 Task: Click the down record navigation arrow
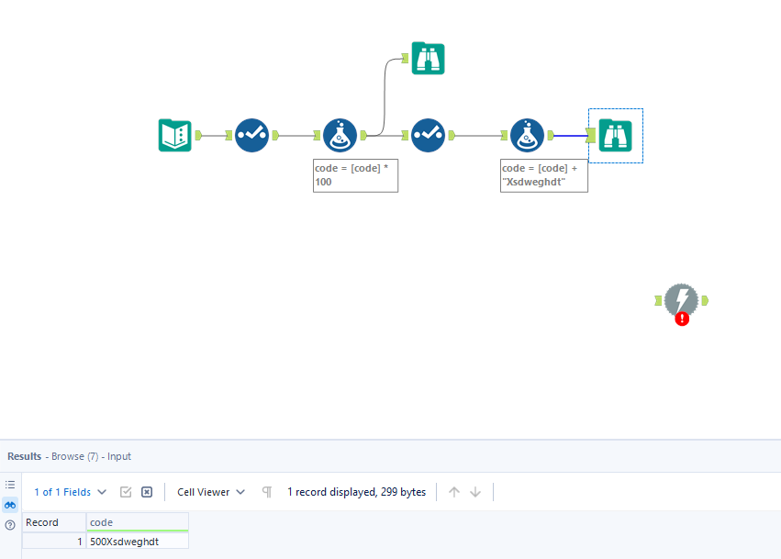click(475, 491)
